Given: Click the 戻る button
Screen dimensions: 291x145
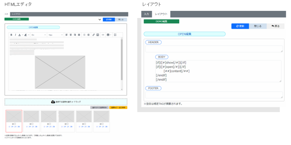Looking at the screenshot, I should 275,26.
